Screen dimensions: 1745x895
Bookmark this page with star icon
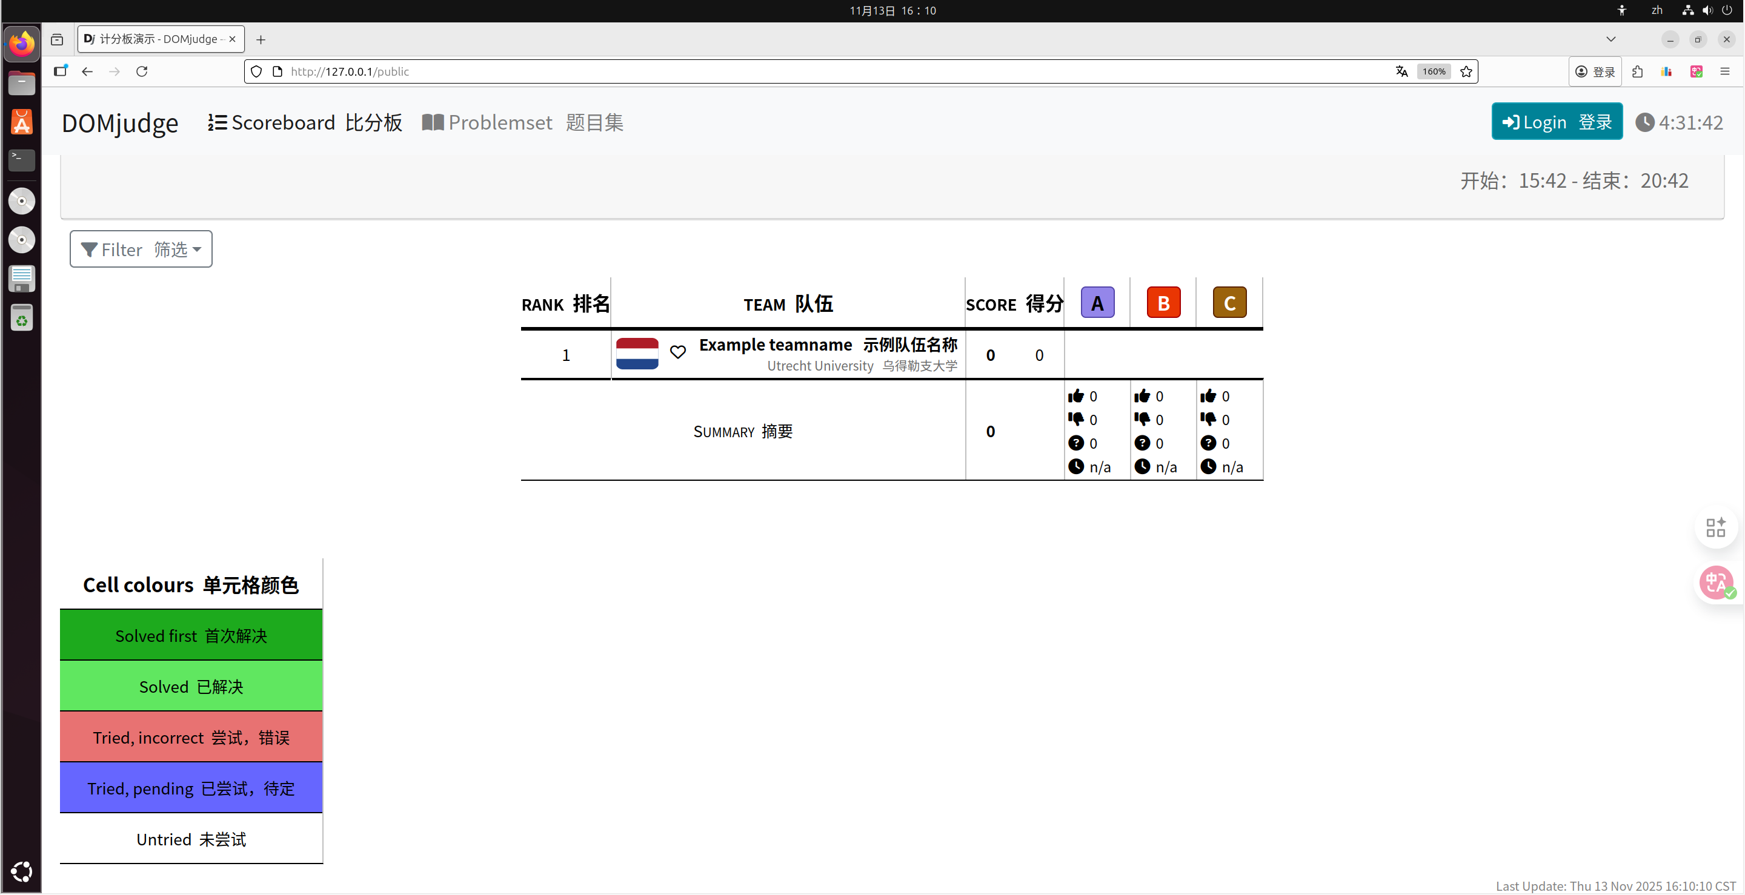pyautogui.click(x=1466, y=71)
